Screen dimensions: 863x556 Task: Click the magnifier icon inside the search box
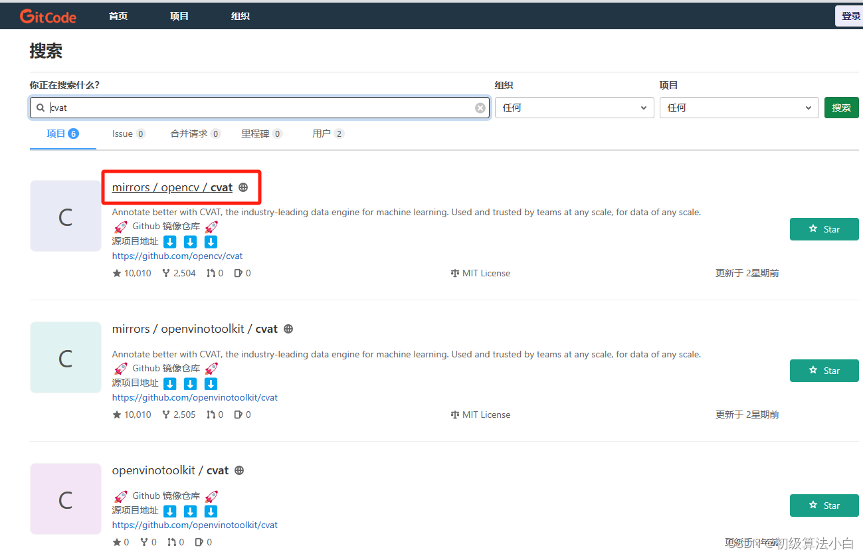coord(41,107)
